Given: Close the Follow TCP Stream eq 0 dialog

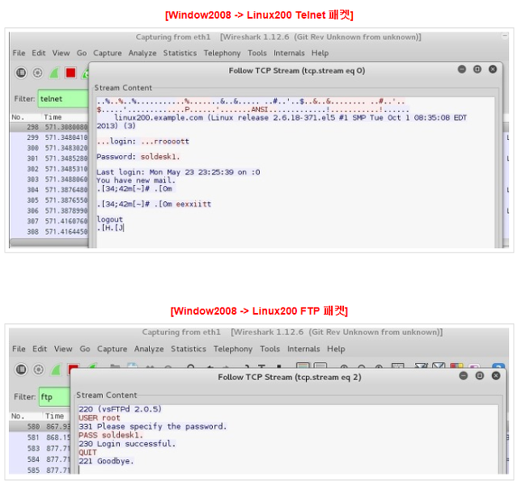Looking at the screenshot, I should [493, 70].
